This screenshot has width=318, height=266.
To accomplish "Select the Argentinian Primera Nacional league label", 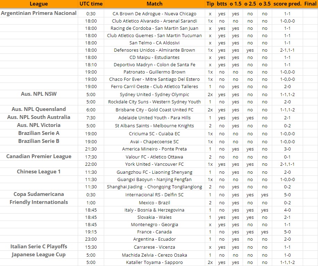I will tap(39, 13).
